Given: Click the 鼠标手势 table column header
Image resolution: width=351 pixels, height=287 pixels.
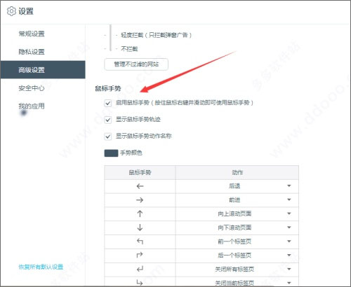Looking at the screenshot, I should click(140, 173).
